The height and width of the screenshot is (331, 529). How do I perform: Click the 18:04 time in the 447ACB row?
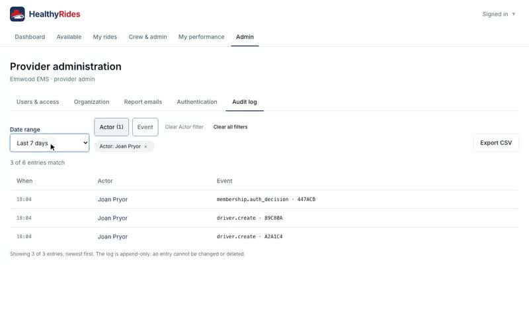[24, 199]
